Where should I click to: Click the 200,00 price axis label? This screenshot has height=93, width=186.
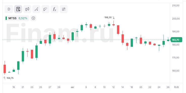click(176, 19)
